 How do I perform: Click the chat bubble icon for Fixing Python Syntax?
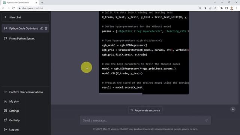click(x=5, y=38)
